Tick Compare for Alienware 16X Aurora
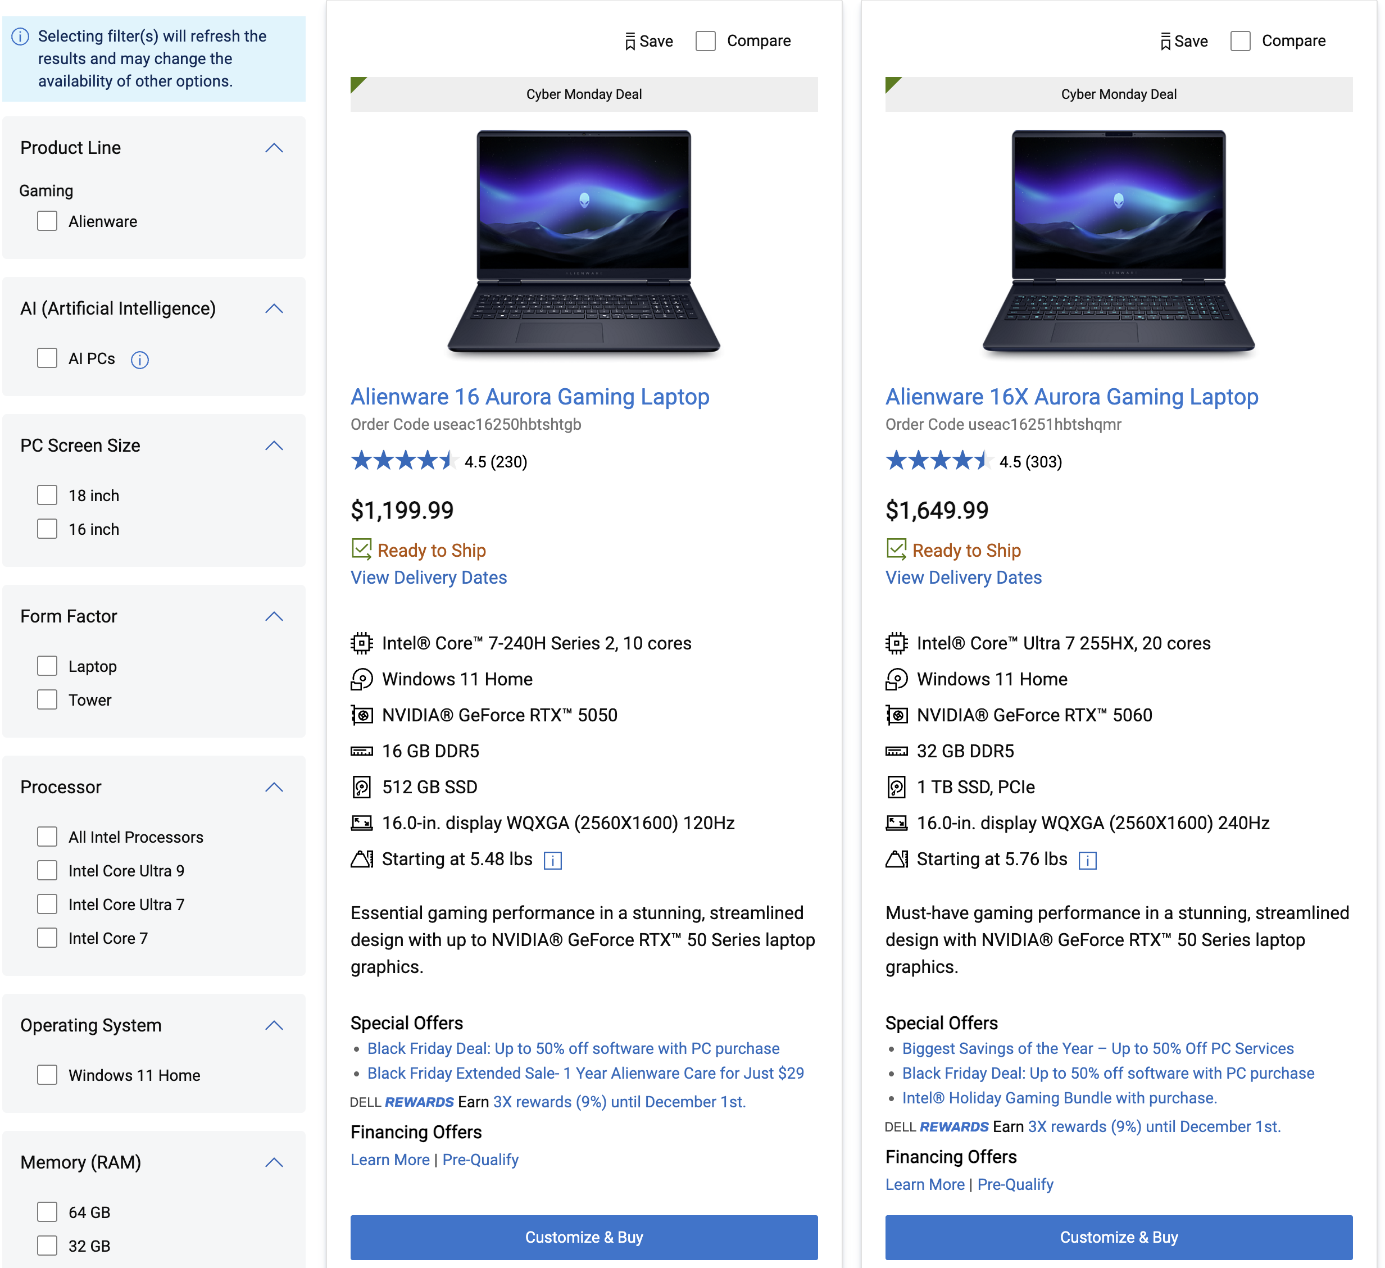This screenshot has width=1385, height=1268. click(x=1240, y=41)
